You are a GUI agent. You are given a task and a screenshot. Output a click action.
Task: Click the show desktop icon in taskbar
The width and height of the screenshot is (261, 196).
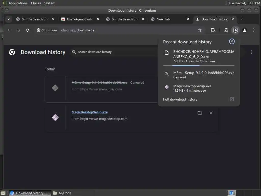3,193
